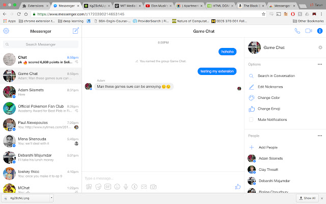Click the Game Chat group photo in info panel
This screenshot has height=204, width=326.
[254, 47]
